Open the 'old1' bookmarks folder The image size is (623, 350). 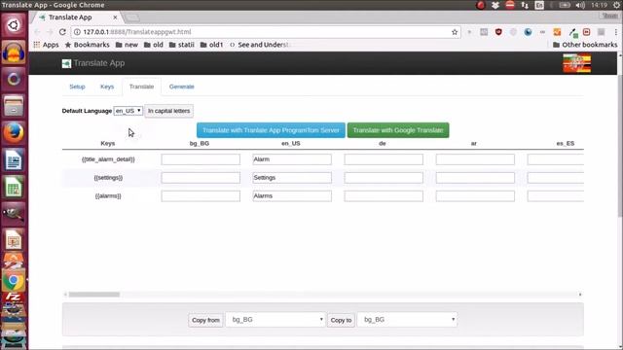click(x=211, y=45)
